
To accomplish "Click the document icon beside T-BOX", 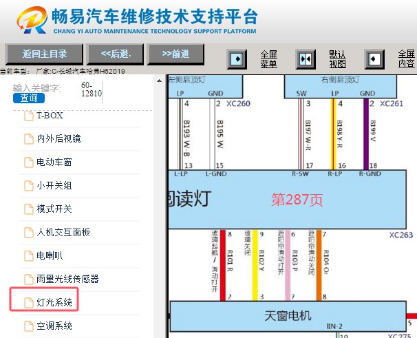I will 29,116.
